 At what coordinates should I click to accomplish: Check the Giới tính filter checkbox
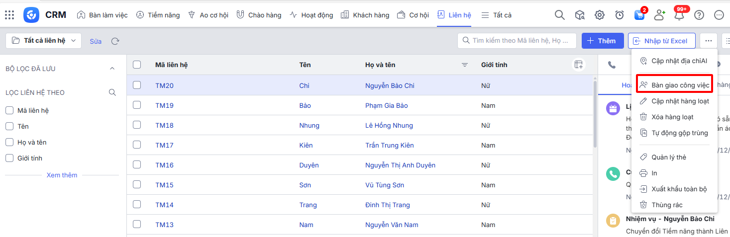pos(9,158)
